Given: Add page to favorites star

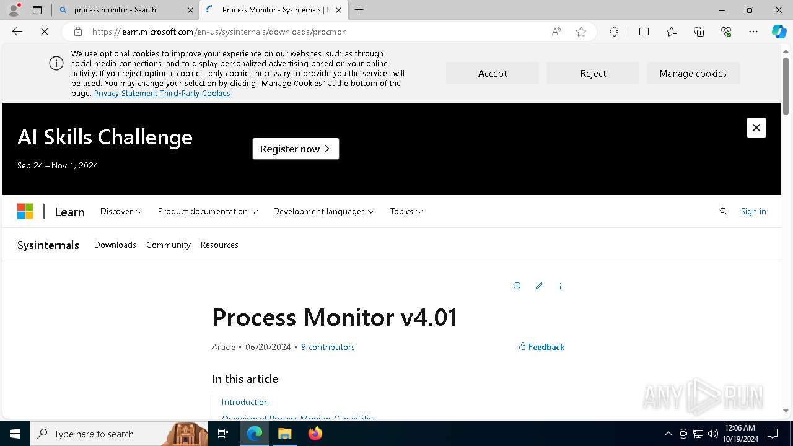Looking at the screenshot, I should click(x=581, y=32).
